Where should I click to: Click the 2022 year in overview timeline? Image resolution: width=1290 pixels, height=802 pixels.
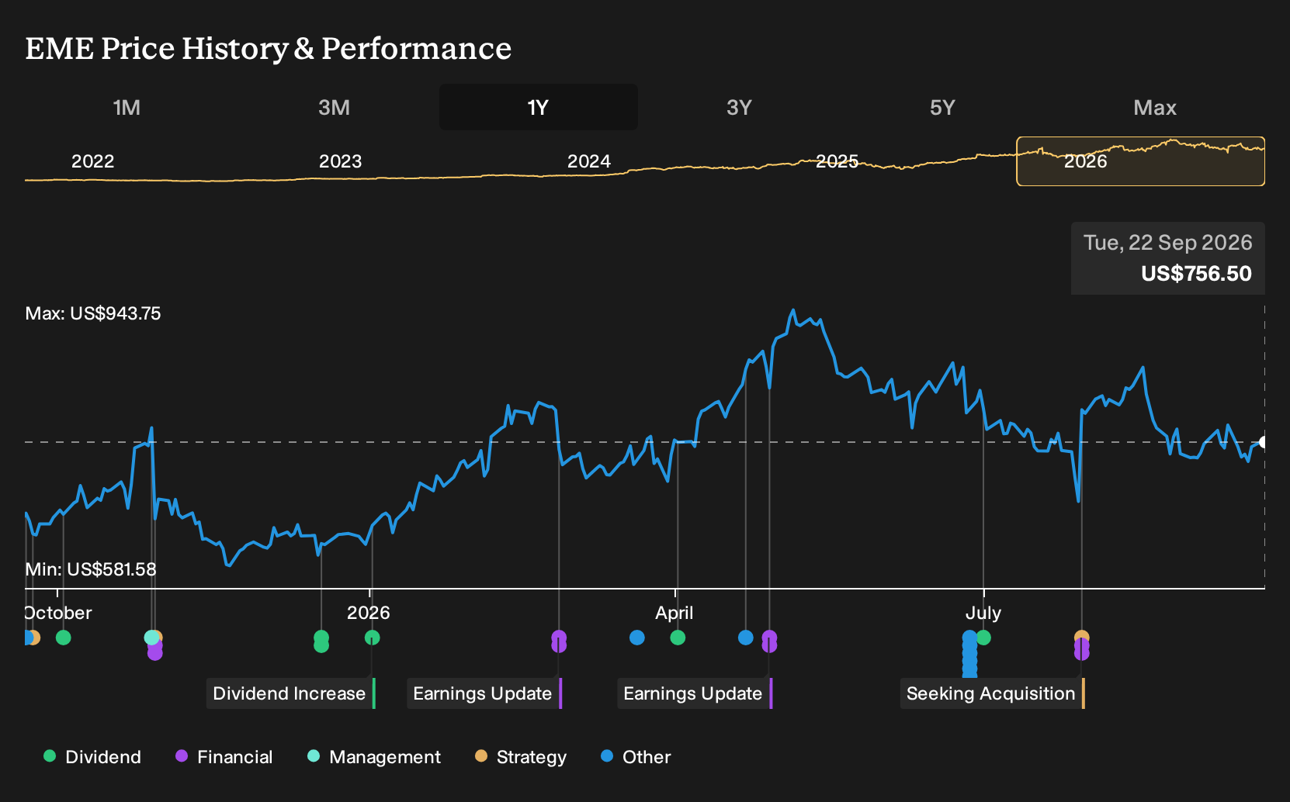(x=93, y=161)
